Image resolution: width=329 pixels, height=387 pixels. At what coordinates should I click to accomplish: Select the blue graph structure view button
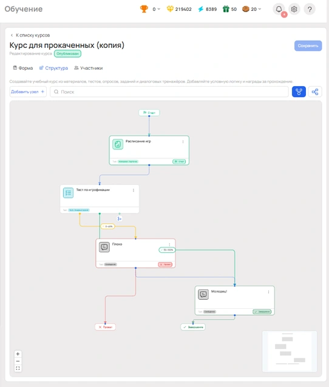coord(299,92)
